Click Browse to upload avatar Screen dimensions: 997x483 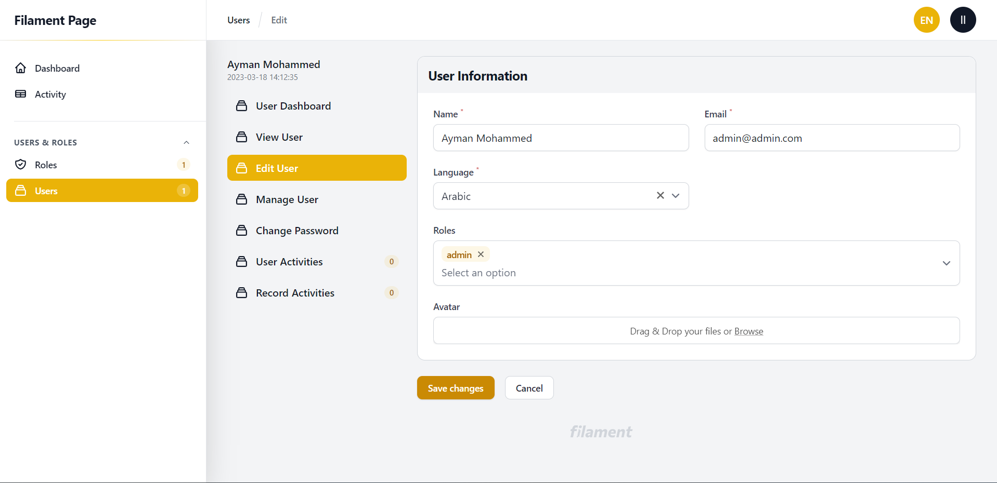tap(748, 331)
